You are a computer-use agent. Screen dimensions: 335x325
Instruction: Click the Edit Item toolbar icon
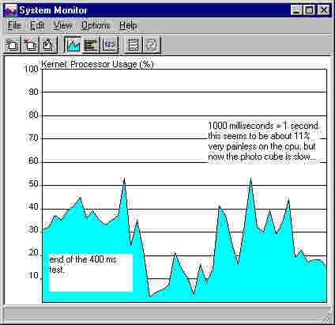[48, 44]
